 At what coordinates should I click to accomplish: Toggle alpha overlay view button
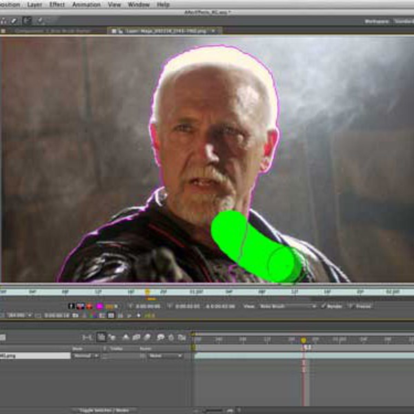click(89, 306)
